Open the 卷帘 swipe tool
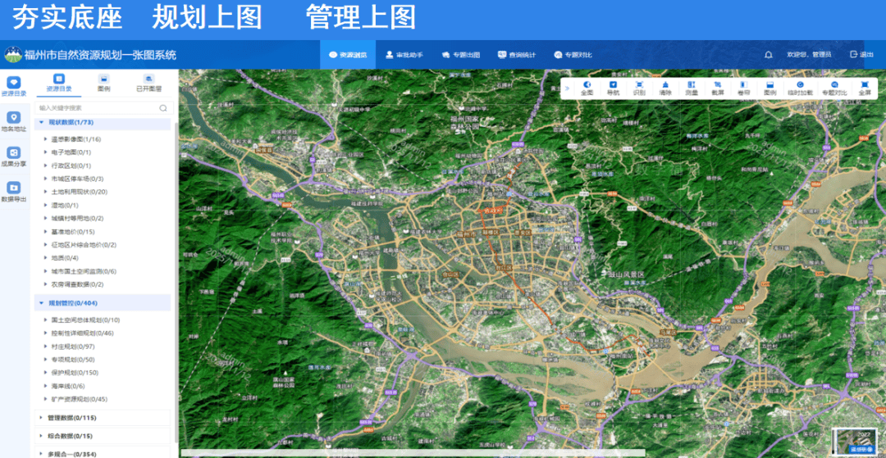 [x=743, y=88]
